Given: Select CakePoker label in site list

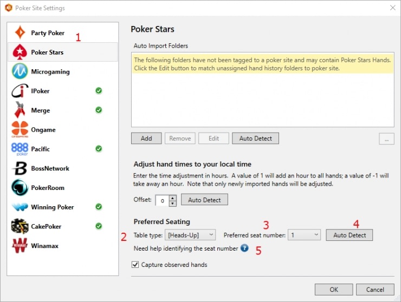Looking at the screenshot, I should [x=46, y=226].
